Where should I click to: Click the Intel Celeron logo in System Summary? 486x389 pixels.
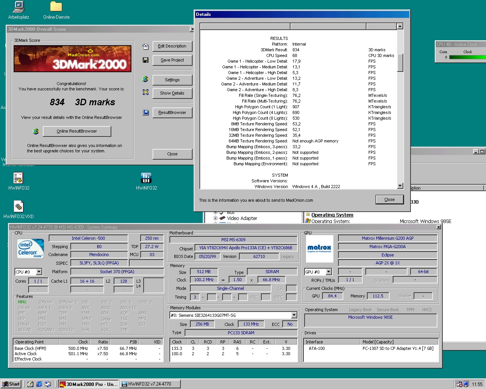click(31, 249)
